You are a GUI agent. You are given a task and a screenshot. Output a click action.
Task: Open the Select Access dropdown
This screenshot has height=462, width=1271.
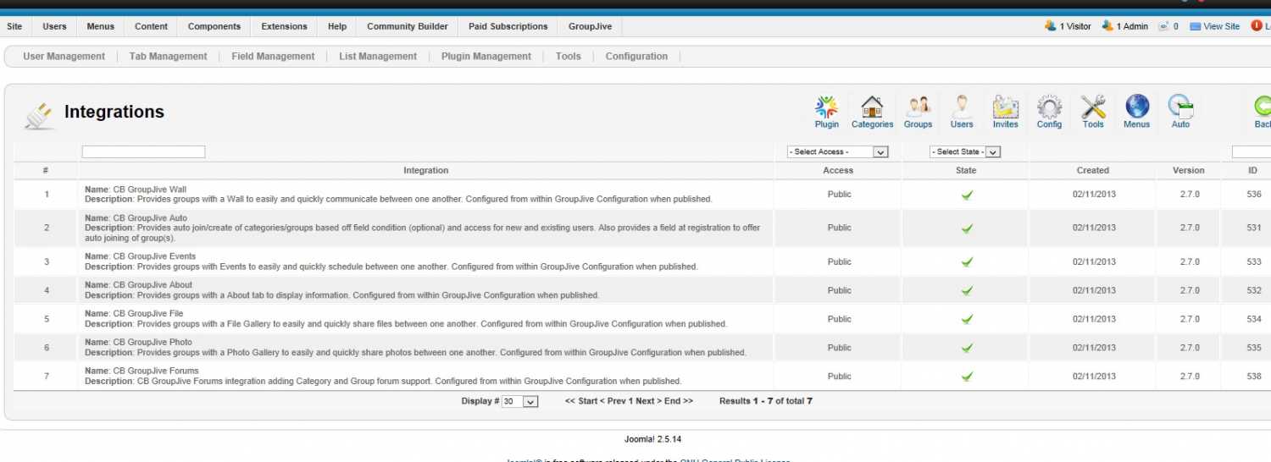837,152
